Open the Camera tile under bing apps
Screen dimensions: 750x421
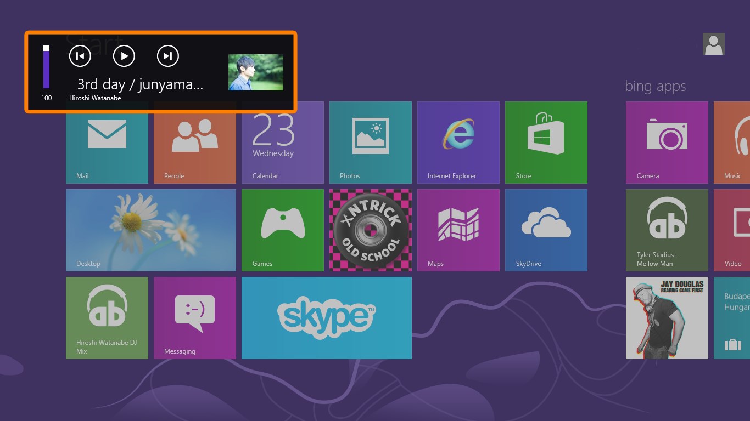click(x=667, y=143)
